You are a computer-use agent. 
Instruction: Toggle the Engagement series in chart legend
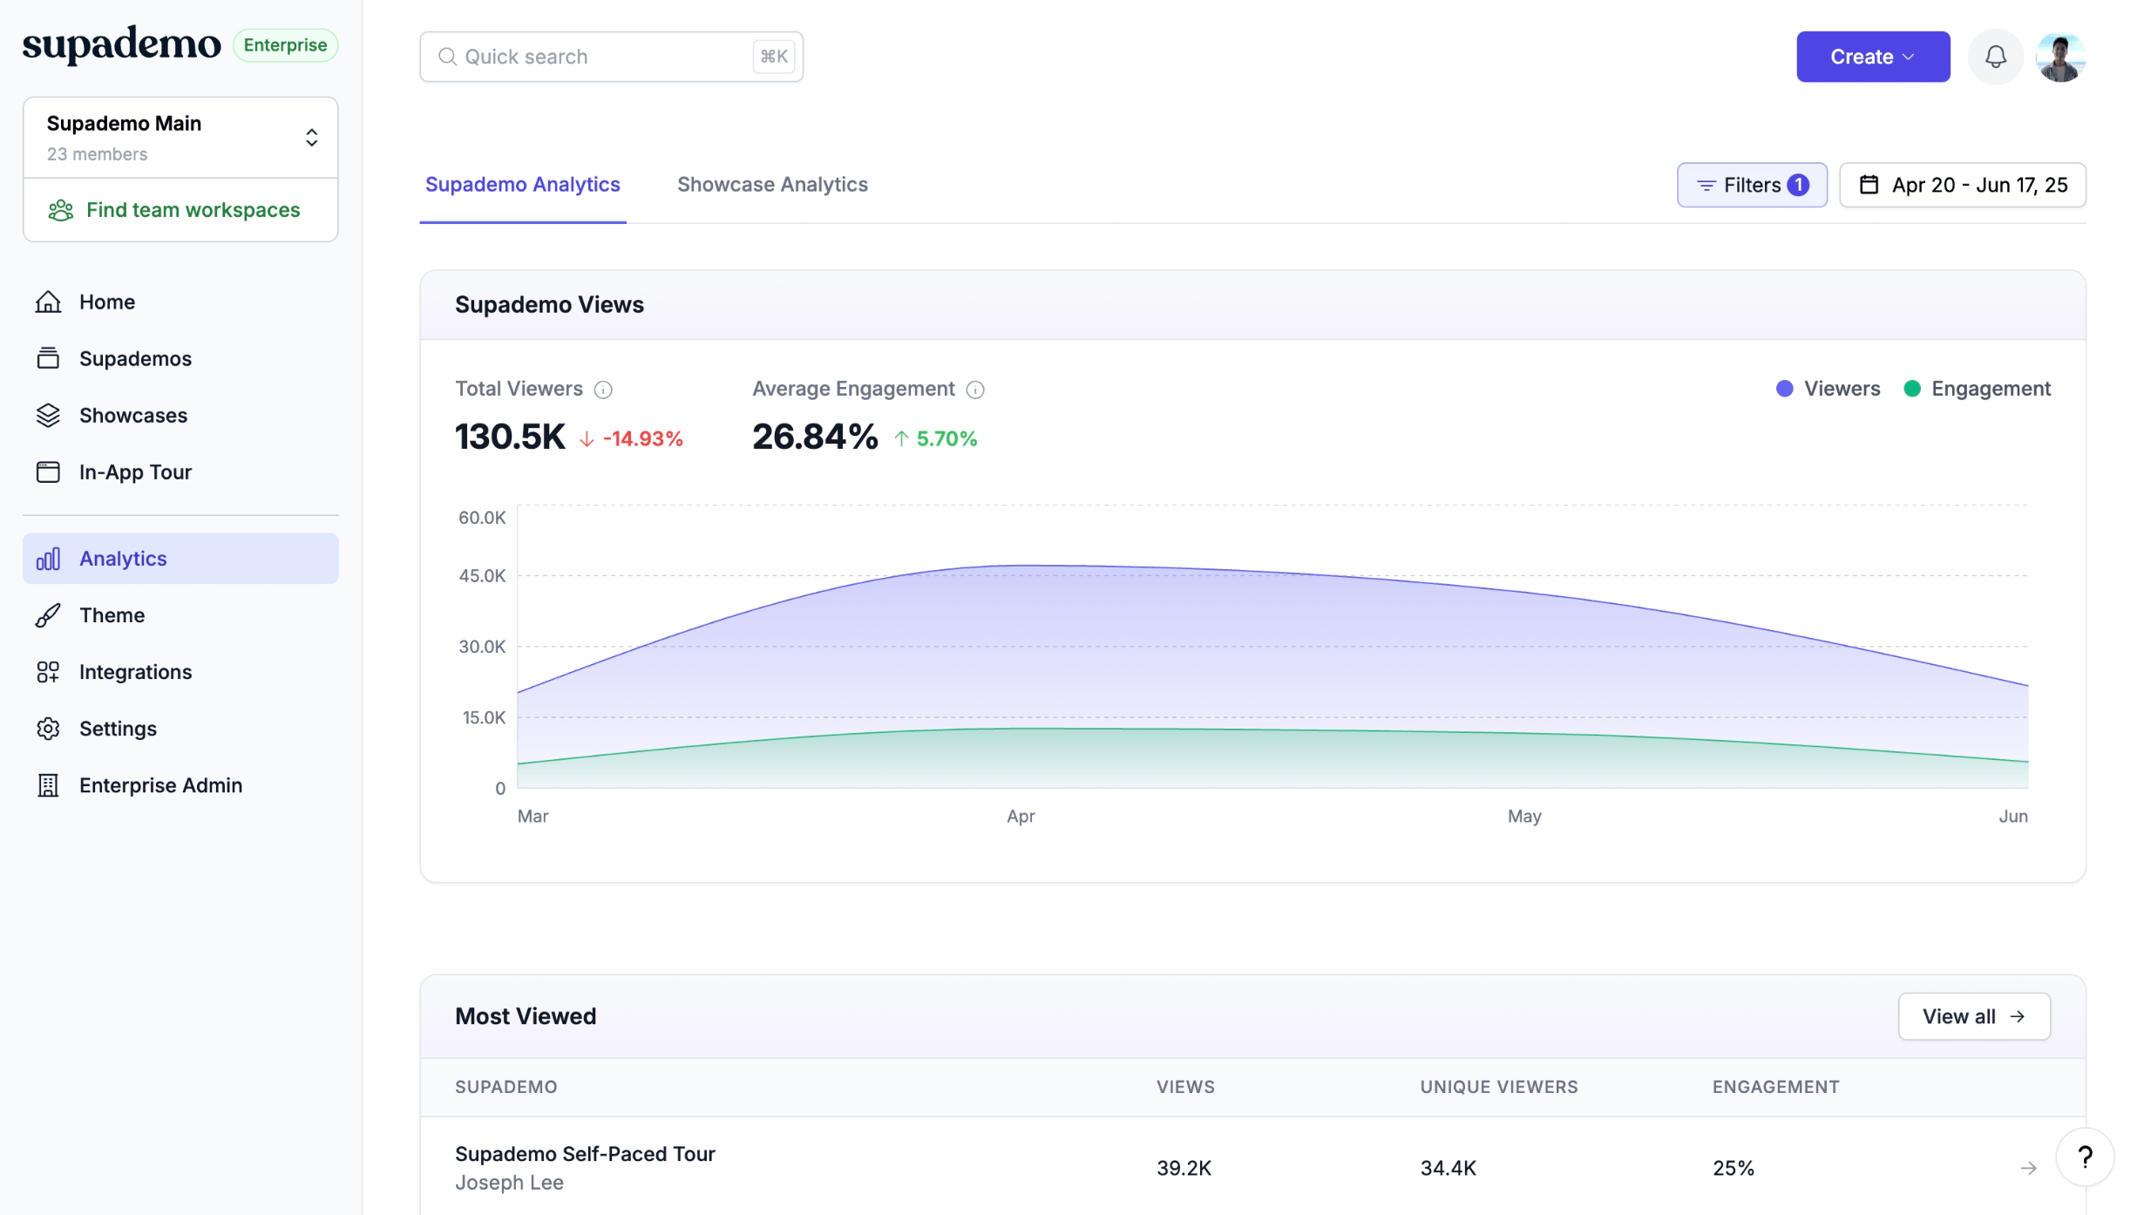(1977, 389)
